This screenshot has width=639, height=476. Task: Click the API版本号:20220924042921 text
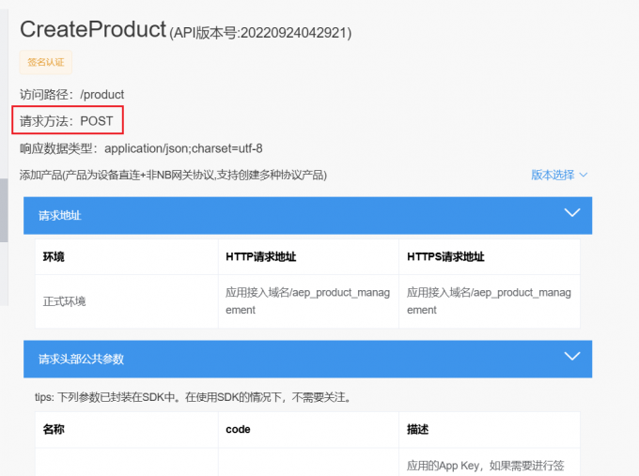click(260, 33)
